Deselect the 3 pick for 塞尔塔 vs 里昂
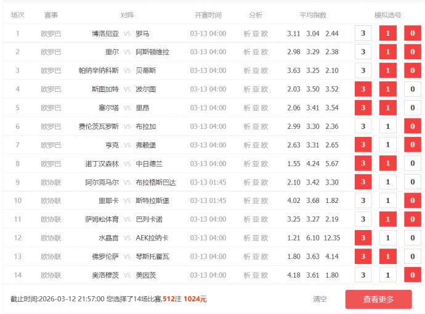 point(363,108)
